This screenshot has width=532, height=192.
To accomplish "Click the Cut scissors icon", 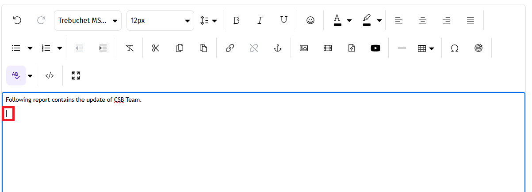I will click(155, 48).
